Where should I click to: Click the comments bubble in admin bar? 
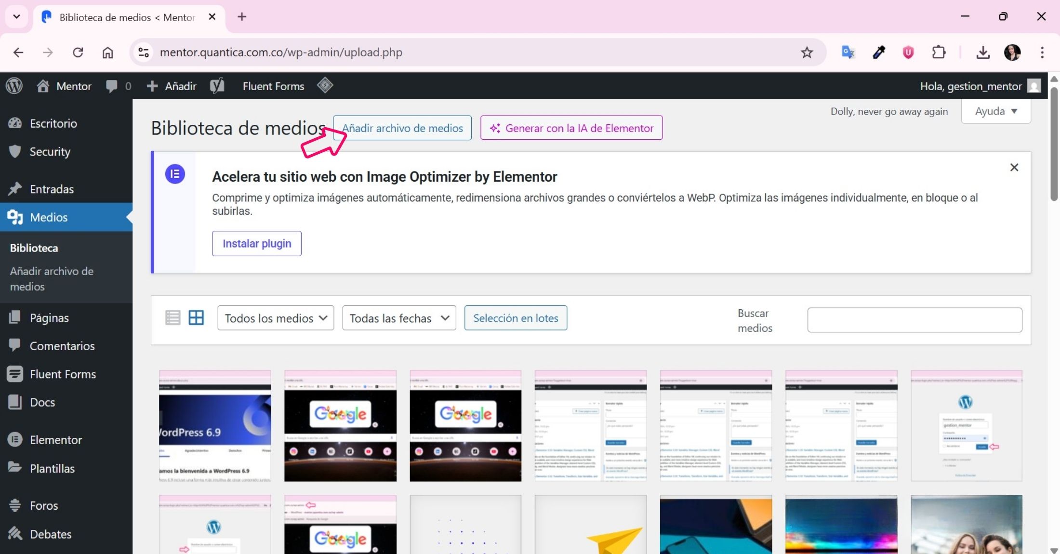click(112, 86)
